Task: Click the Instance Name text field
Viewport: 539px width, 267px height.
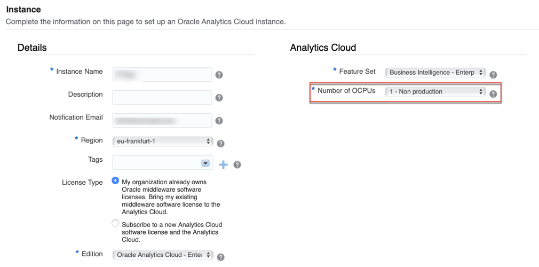Action: tap(162, 75)
